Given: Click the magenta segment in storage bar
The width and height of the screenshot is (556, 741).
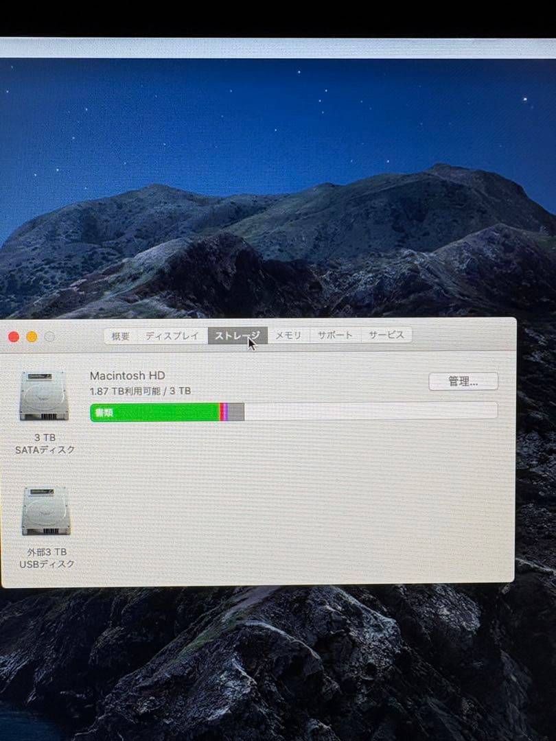Looking at the screenshot, I should click(224, 411).
